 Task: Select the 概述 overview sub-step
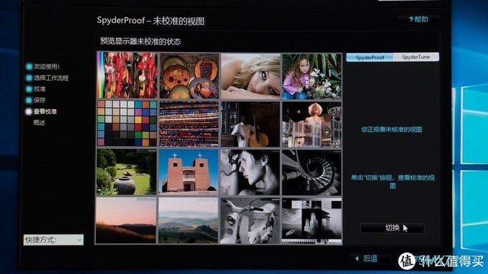point(39,122)
